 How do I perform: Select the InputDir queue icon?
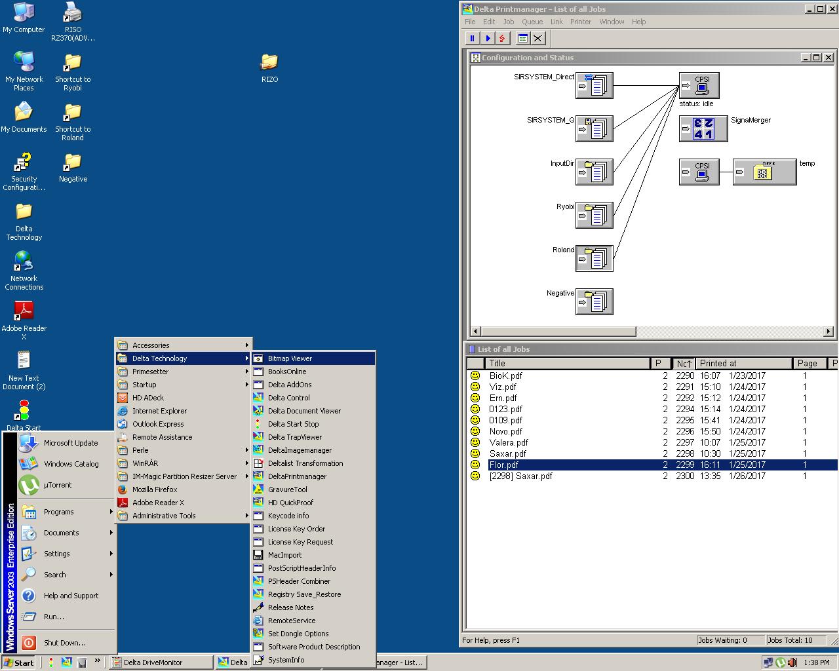pyautogui.click(x=595, y=172)
